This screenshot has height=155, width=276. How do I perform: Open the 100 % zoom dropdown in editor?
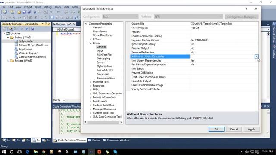click(64, 100)
